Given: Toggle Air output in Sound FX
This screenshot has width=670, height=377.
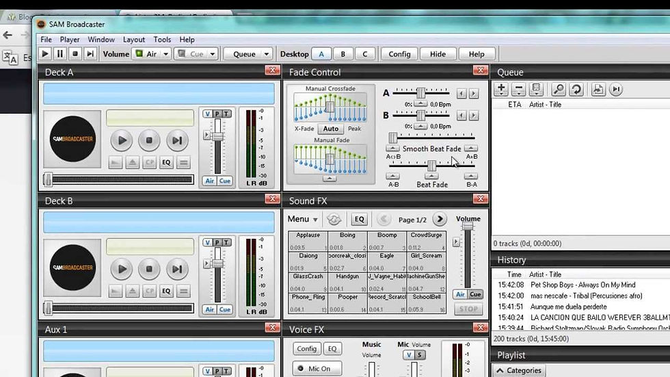Looking at the screenshot, I should (460, 294).
